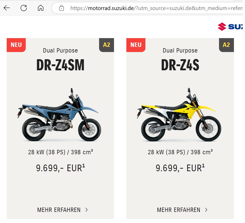This screenshot has height=223, width=245.
Task: Click the blue DR-Z4SM motorcycle image
Action: [60, 116]
